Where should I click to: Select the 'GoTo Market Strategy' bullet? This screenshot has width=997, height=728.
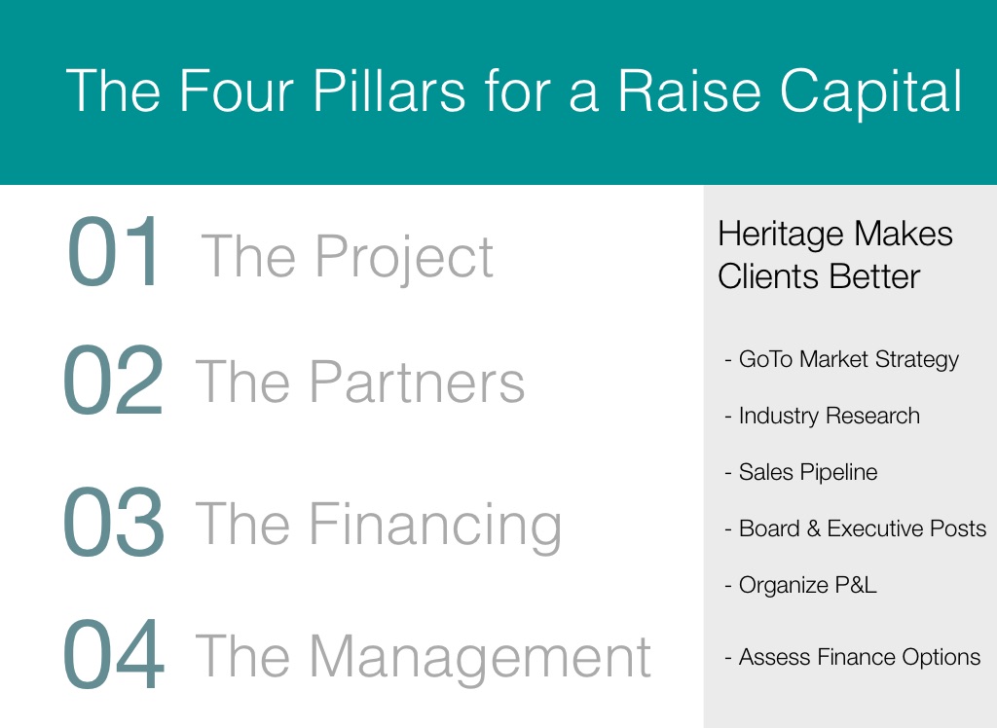842,360
